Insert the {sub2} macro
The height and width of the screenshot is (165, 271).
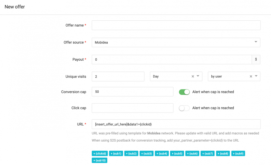coord(131,153)
